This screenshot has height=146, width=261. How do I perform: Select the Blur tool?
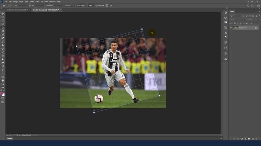3,59
